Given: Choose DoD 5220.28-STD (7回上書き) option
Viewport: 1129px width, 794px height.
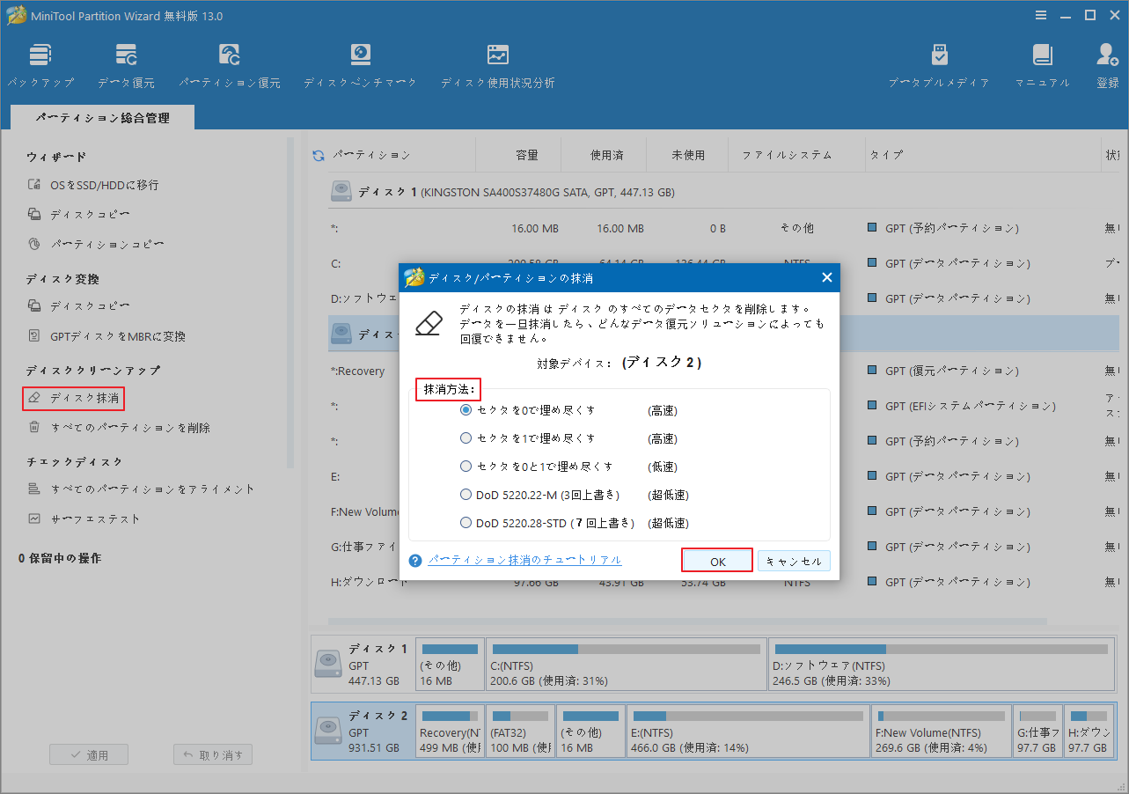Looking at the screenshot, I should click(x=466, y=523).
